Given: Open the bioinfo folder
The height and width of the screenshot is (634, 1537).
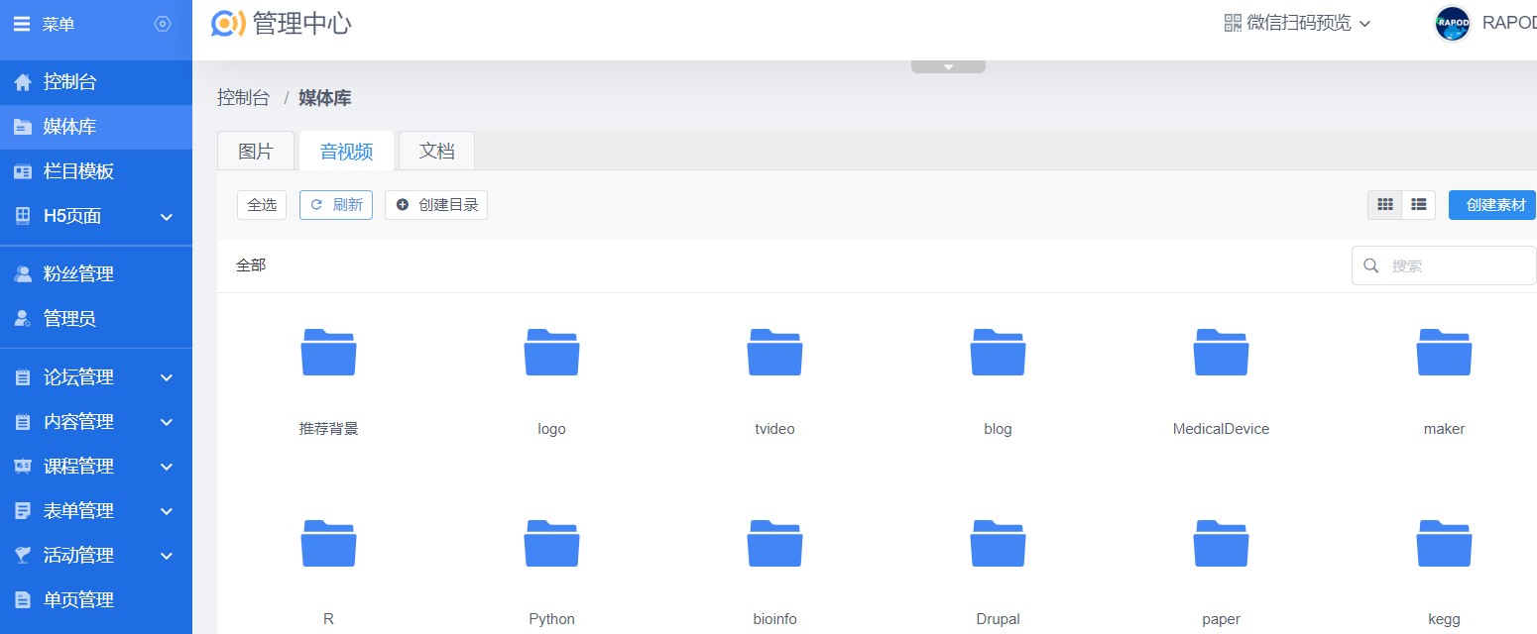Looking at the screenshot, I should [x=774, y=544].
